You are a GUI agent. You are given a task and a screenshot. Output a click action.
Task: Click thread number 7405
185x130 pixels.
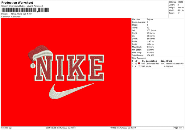tap(143, 63)
